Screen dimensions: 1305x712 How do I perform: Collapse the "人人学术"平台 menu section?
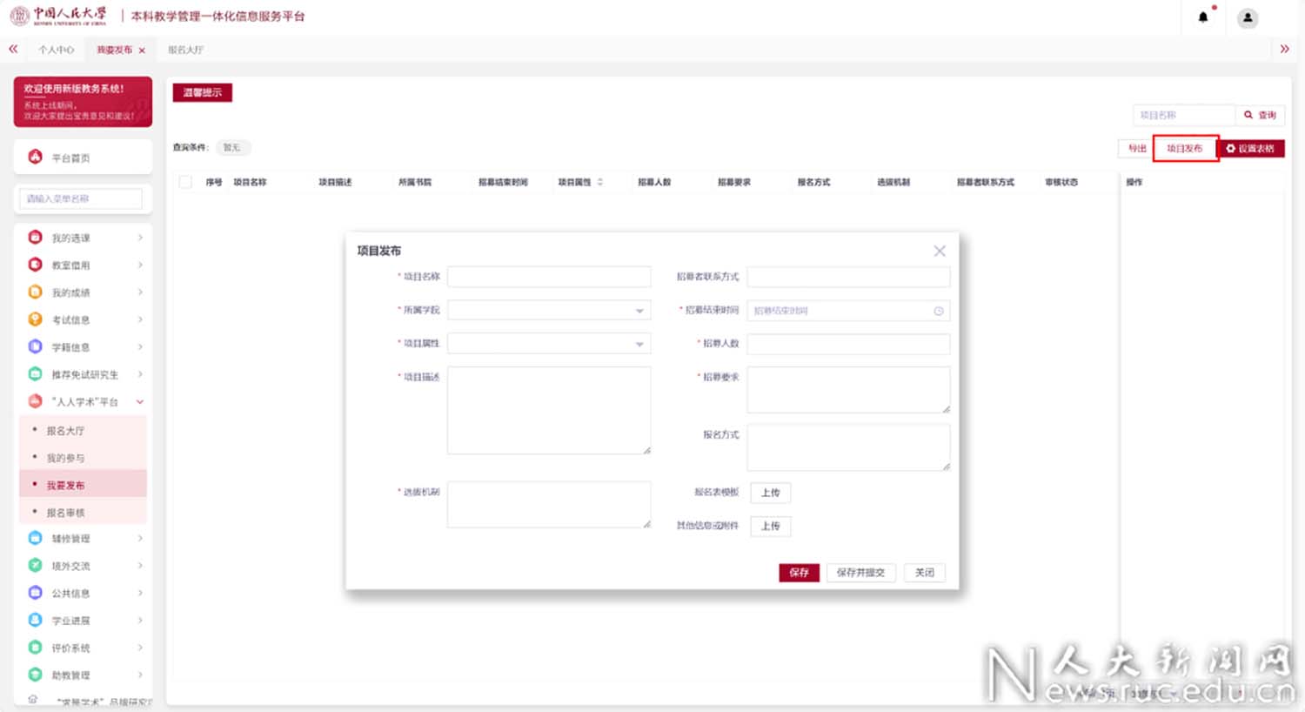click(139, 402)
